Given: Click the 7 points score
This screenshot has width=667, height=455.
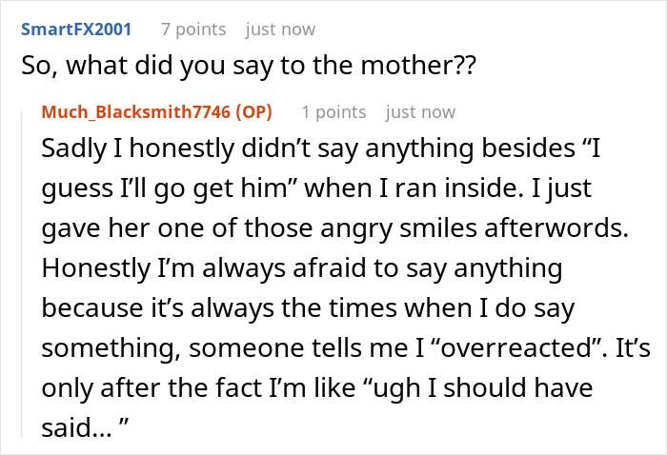Looking at the screenshot, I should pyautogui.click(x=193, y=30).
